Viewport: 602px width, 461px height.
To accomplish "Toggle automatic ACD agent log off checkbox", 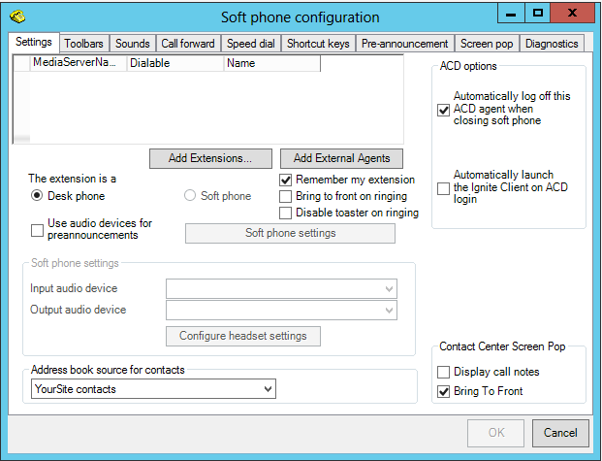I will click(444, 110).
